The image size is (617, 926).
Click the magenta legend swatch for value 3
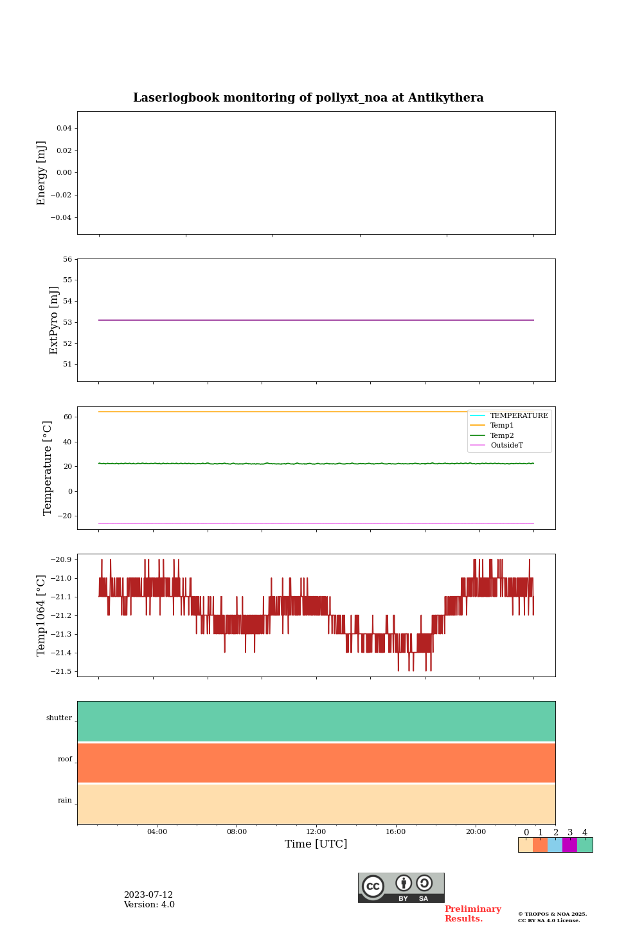(x=569, y=845)
